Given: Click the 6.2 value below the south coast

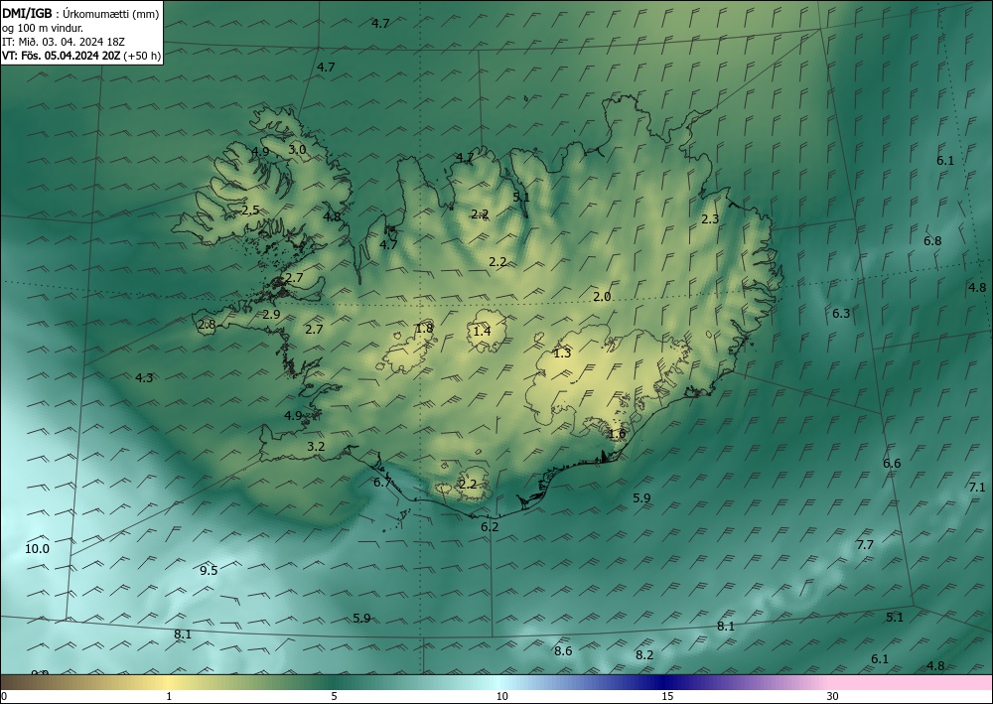Looking at the screenshot, I should [x=490, y=526].
